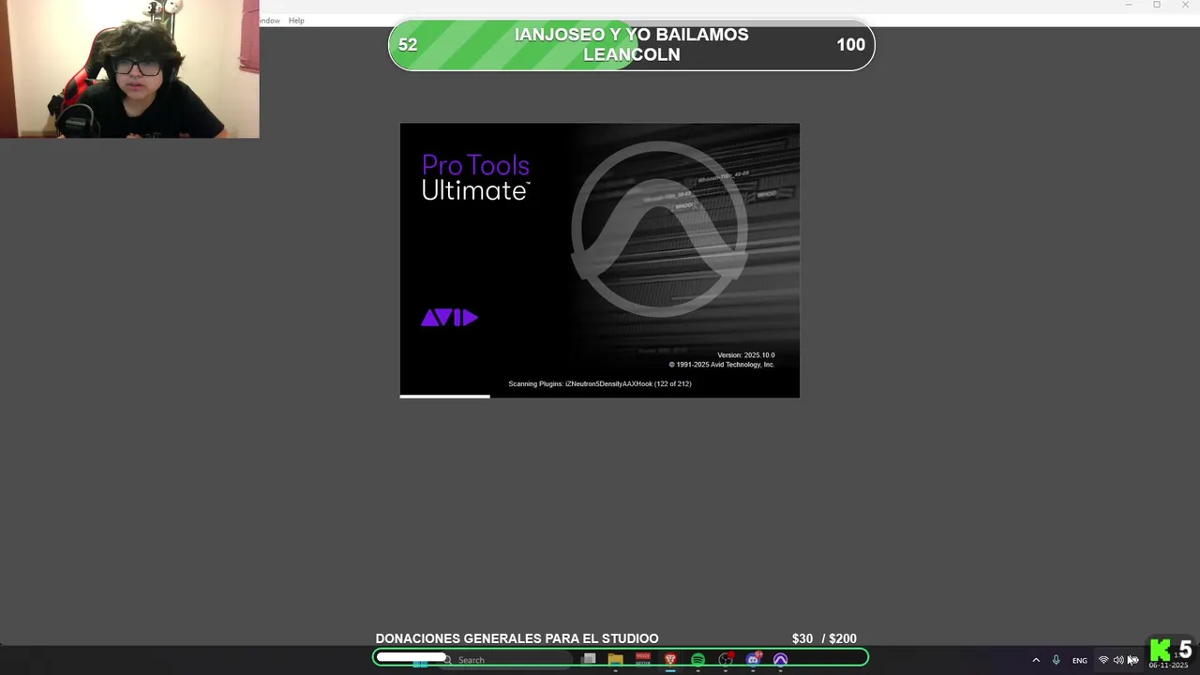The height and width of the screenshot is (675, 1200).
Task: Click the Pro Tools taskbar icon
Action: 780,659
